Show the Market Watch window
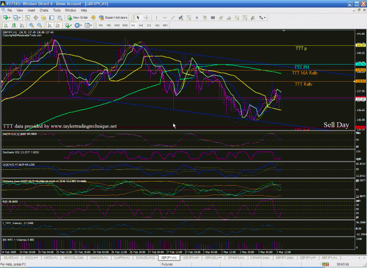The image size is (367, 268). tap(28, 18)
